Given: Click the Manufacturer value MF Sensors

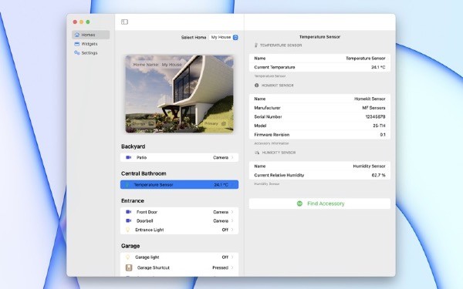Looking at the screenshot, I should tap(373, 108).
